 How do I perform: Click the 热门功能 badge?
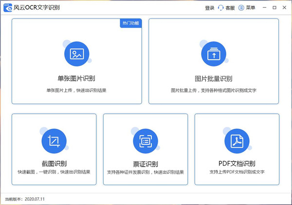[x=131, y=23]
